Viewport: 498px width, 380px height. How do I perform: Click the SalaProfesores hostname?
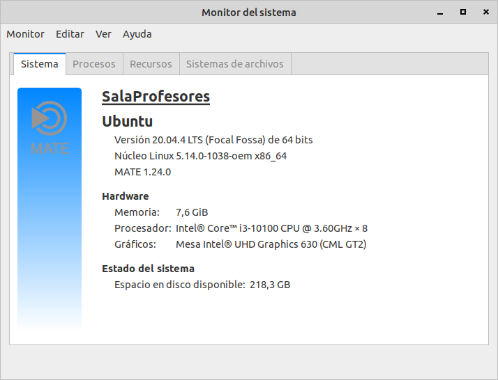click(156, 97)
